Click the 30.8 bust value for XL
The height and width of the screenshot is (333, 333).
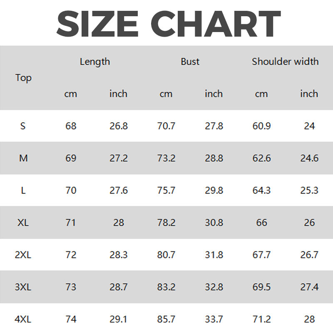tap(214, 222)
